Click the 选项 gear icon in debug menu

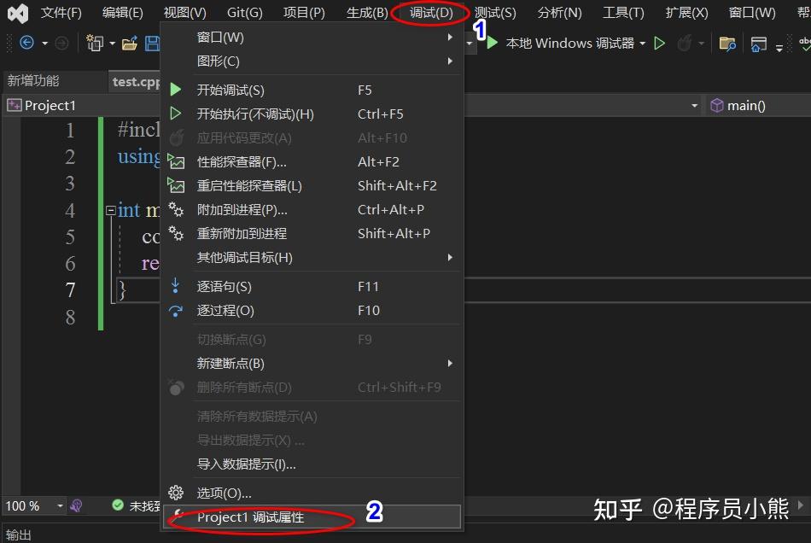pyautogui.click(x=177, y=492)
